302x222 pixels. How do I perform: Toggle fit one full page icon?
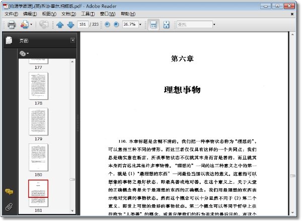tap(166, 25)
